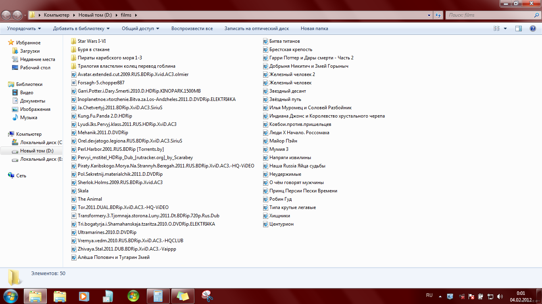
Task: Select Алёша Попович и Тугарин Змей
Action: click(x=110, y=257)
